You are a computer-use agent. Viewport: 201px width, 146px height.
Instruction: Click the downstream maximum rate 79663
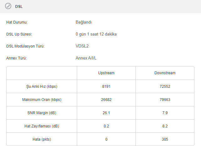(x=165, y=100)
